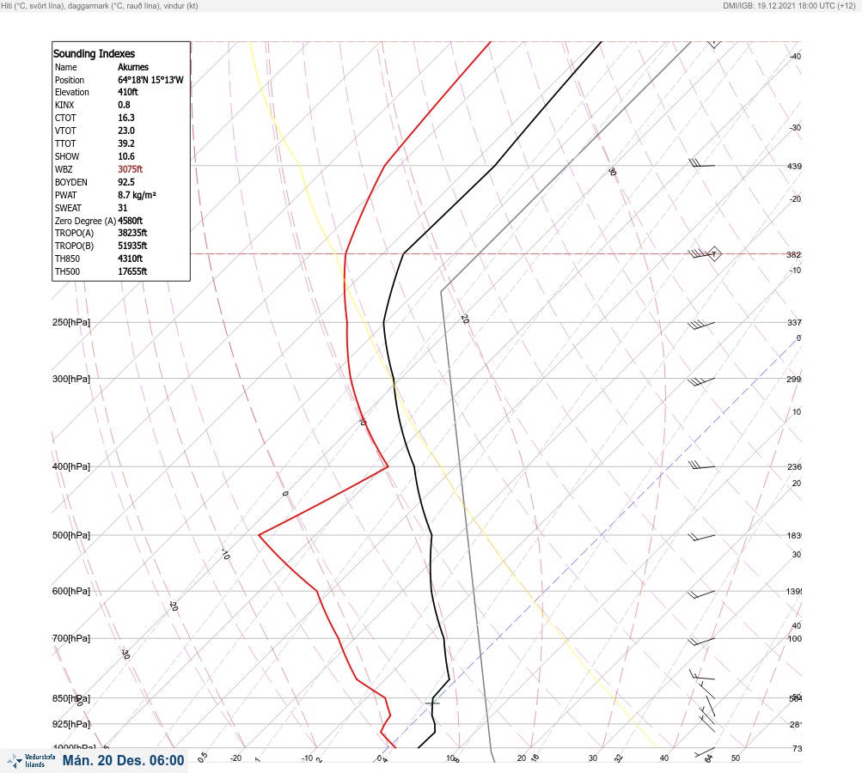Click the red WBZ value 3075ft
Viewport: 862px width, 773px height.
click(131, 169)
